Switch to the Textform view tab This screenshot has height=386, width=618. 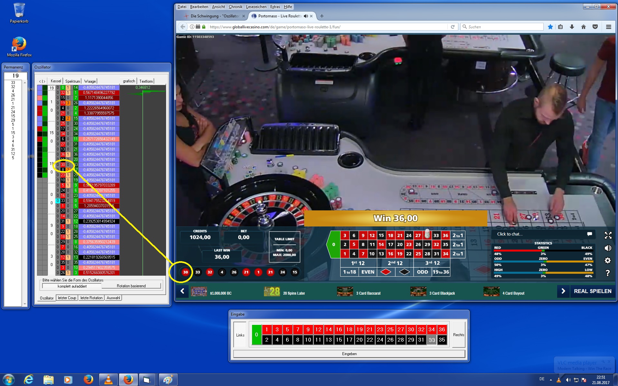click(146, 81)
